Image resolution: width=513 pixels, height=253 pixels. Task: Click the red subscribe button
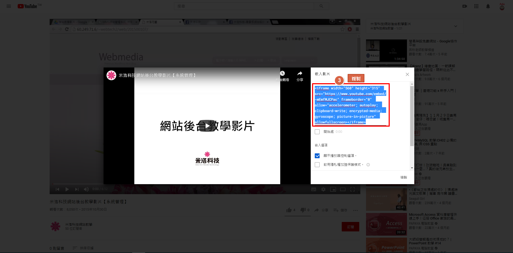click(x=350, y=227)
